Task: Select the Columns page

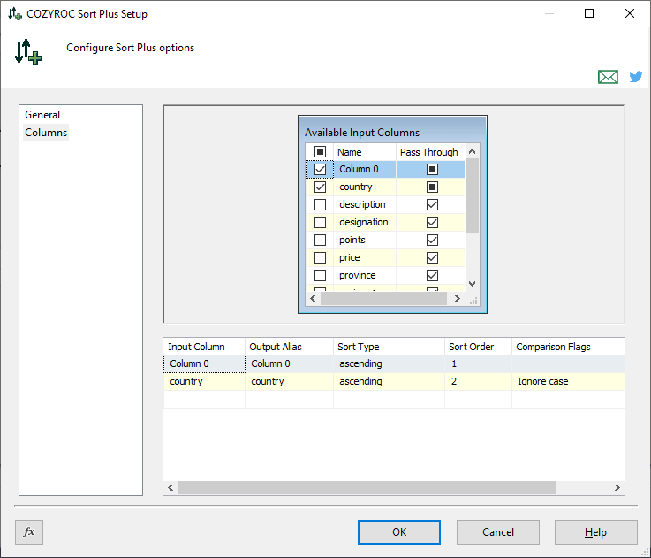Action: point(46,133)
